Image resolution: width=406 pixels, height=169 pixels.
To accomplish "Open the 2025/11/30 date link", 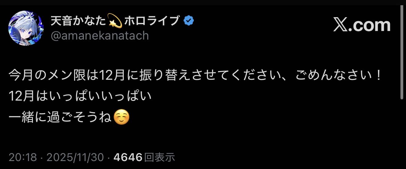I will (x=75, y=158).
